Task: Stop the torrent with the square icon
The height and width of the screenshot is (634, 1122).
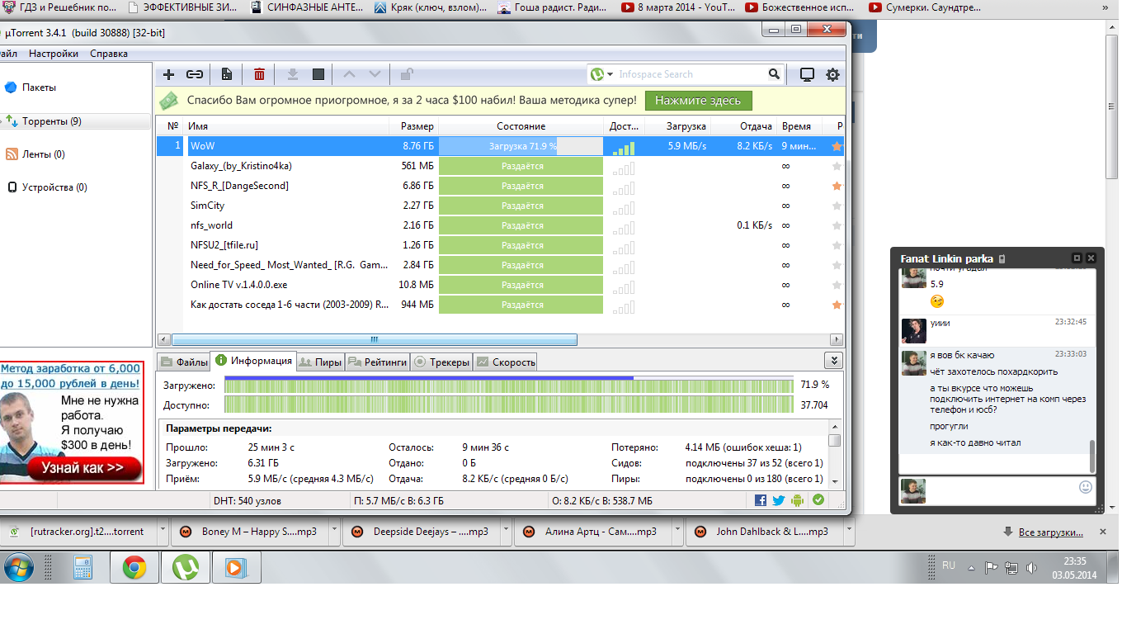Action: (x=318, y=74)
